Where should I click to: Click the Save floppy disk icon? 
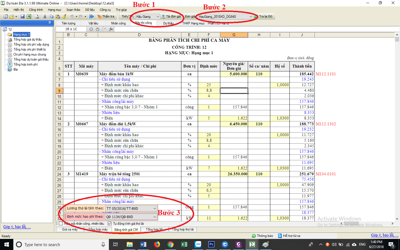click(22, 17)
